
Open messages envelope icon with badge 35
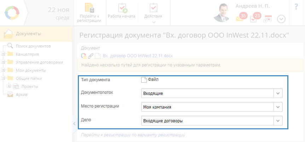coord(240,18)
